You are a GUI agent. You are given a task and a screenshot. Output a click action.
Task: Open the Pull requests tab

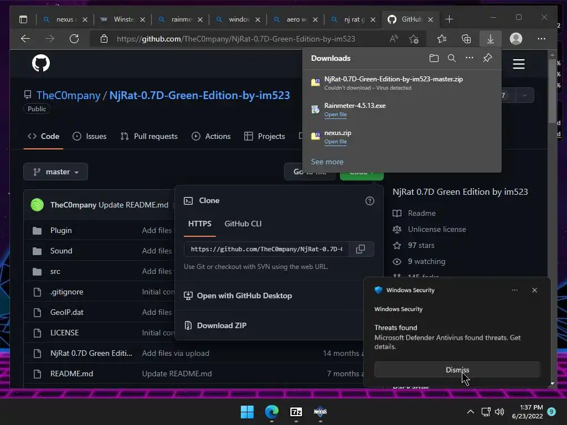[x=149, y=136]
